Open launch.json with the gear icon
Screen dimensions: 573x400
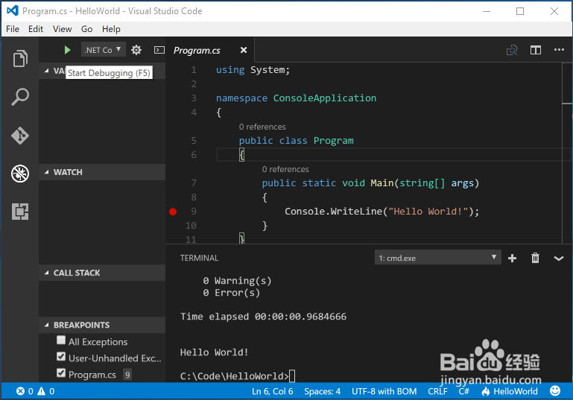tap(136, 50)
